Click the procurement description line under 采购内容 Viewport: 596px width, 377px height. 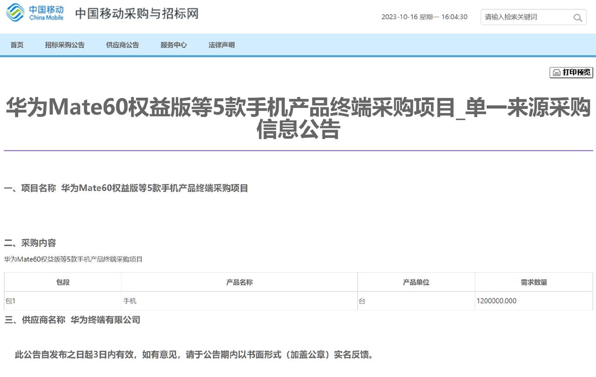point(74,259)
